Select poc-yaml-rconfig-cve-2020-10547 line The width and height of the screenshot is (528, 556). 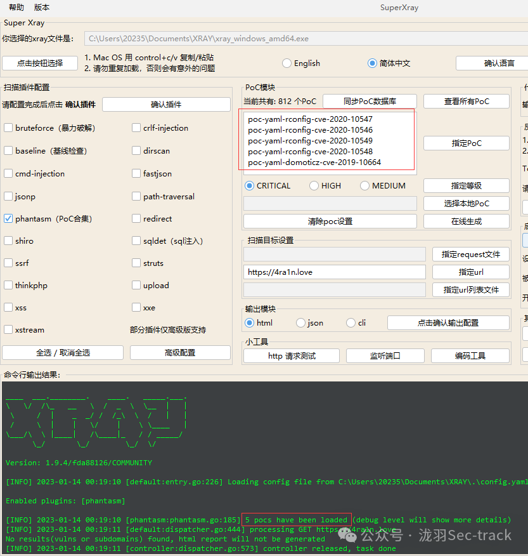tap(310, 119)
